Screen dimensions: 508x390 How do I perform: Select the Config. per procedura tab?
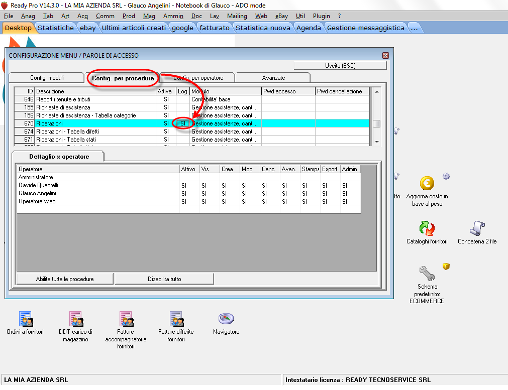click(x=123, y=78)
